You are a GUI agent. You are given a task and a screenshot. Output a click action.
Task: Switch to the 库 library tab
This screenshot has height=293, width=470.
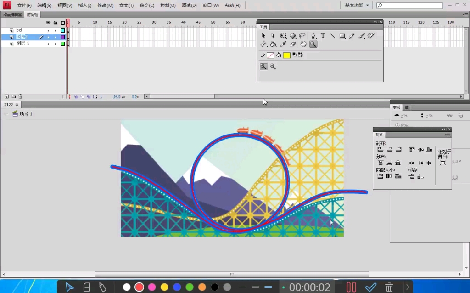tap(407, 107)
